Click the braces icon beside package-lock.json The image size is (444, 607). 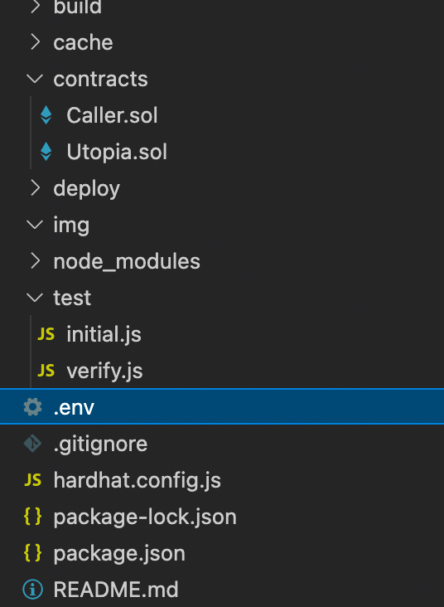click(32, 517)
